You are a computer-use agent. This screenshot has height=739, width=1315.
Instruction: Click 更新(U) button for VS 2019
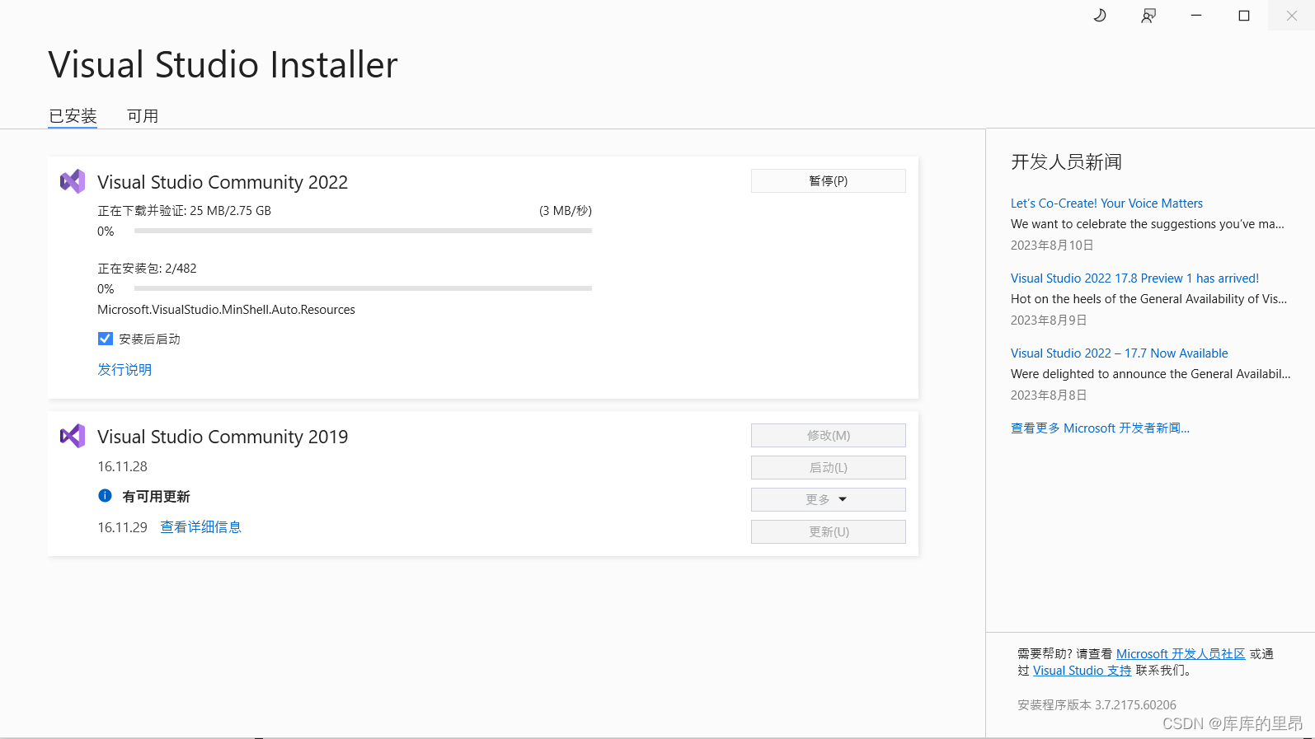[x=828, y=531]
